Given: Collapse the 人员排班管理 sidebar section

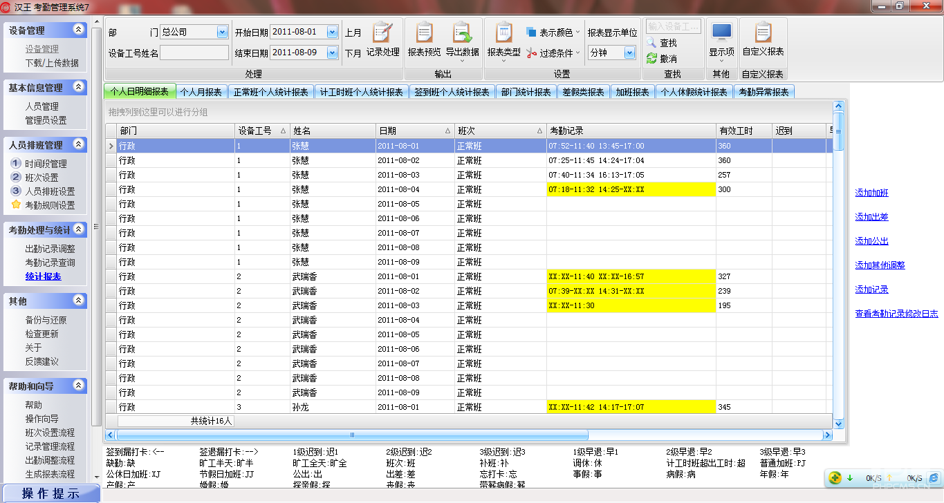Looking at the screenshot, I should 78,144.
